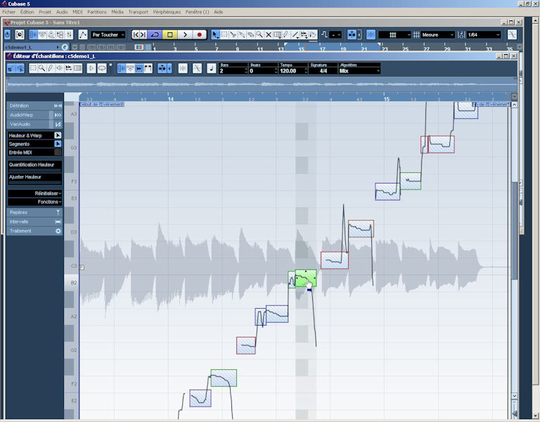Select the Zoom tool in Sample Editor toolbar

tap(41, 68)
